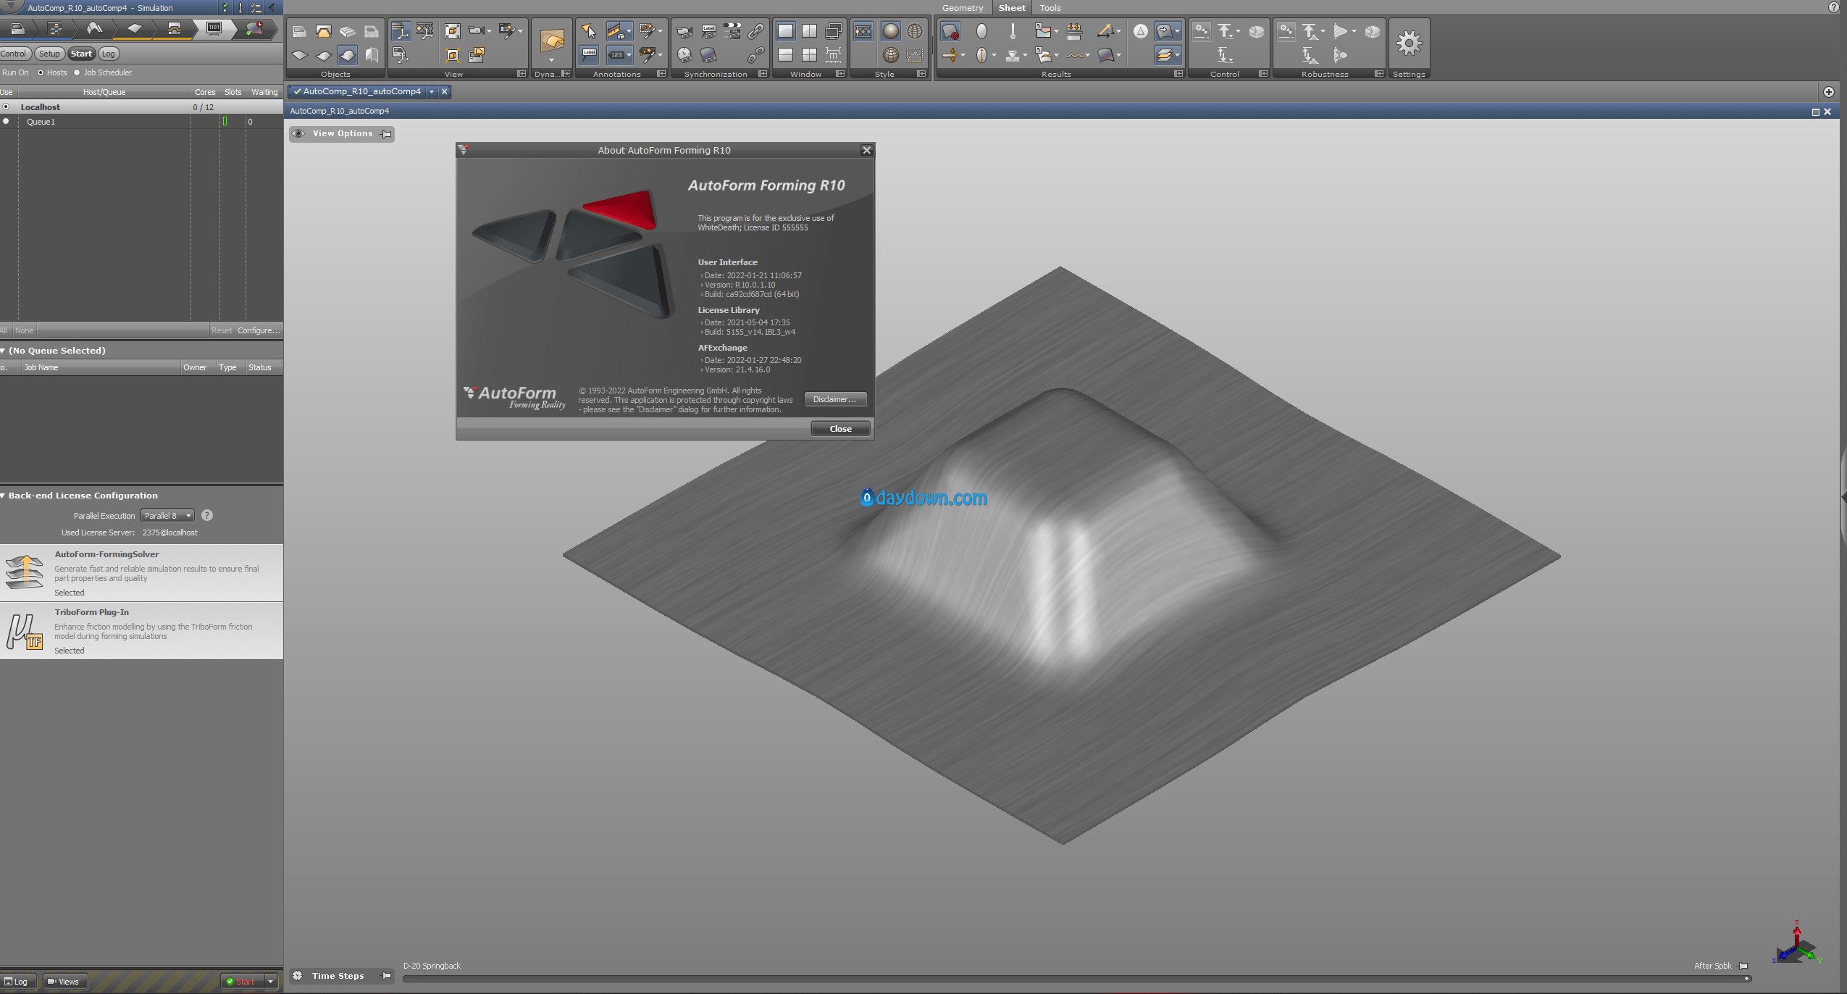Select the Localhost use radio button

[6, 106]
